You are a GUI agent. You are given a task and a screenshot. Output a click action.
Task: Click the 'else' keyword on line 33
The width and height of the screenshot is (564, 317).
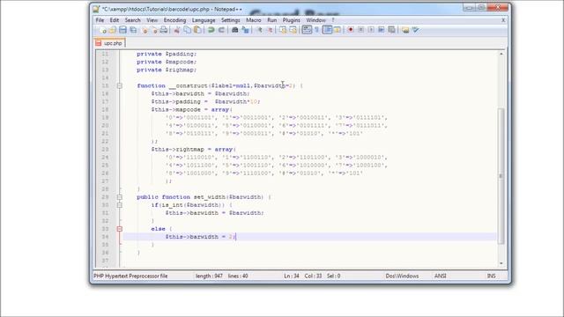pyautogui.click(x=159, y=229)
